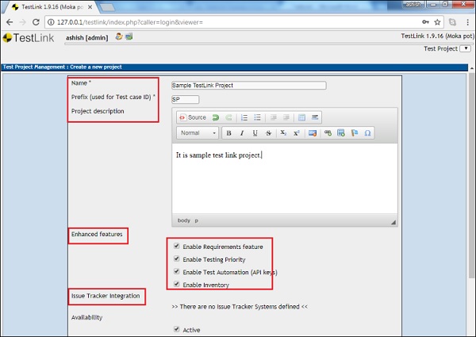Click 'Test Project Management : Create a new project' title
This screenshot has width=476, height=337.
(62, 67)
